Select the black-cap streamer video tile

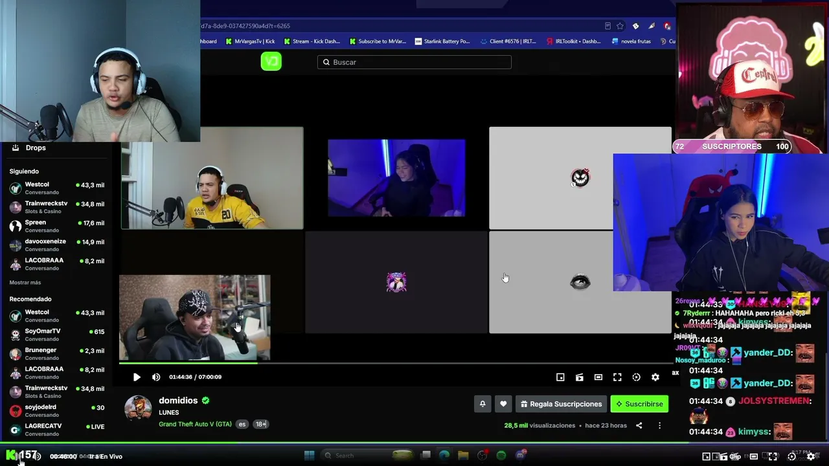(x=194, y=318)
